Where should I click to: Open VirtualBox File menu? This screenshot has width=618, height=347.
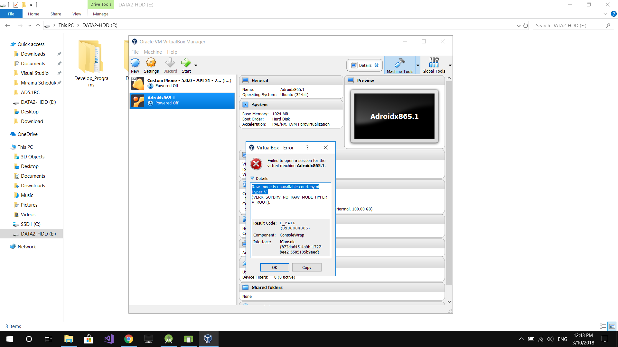(x=135, y=52)
